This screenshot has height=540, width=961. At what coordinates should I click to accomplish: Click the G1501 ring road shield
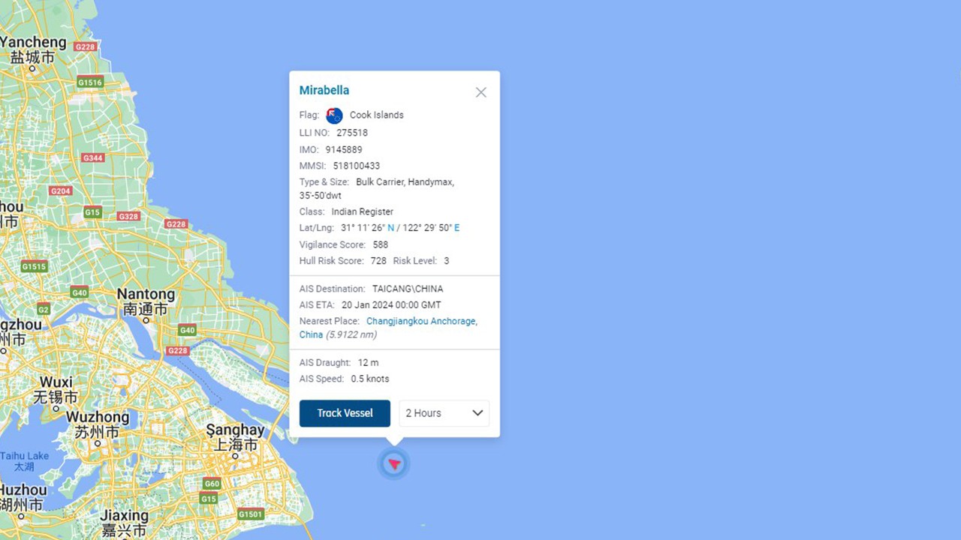[x=250, y=514]
